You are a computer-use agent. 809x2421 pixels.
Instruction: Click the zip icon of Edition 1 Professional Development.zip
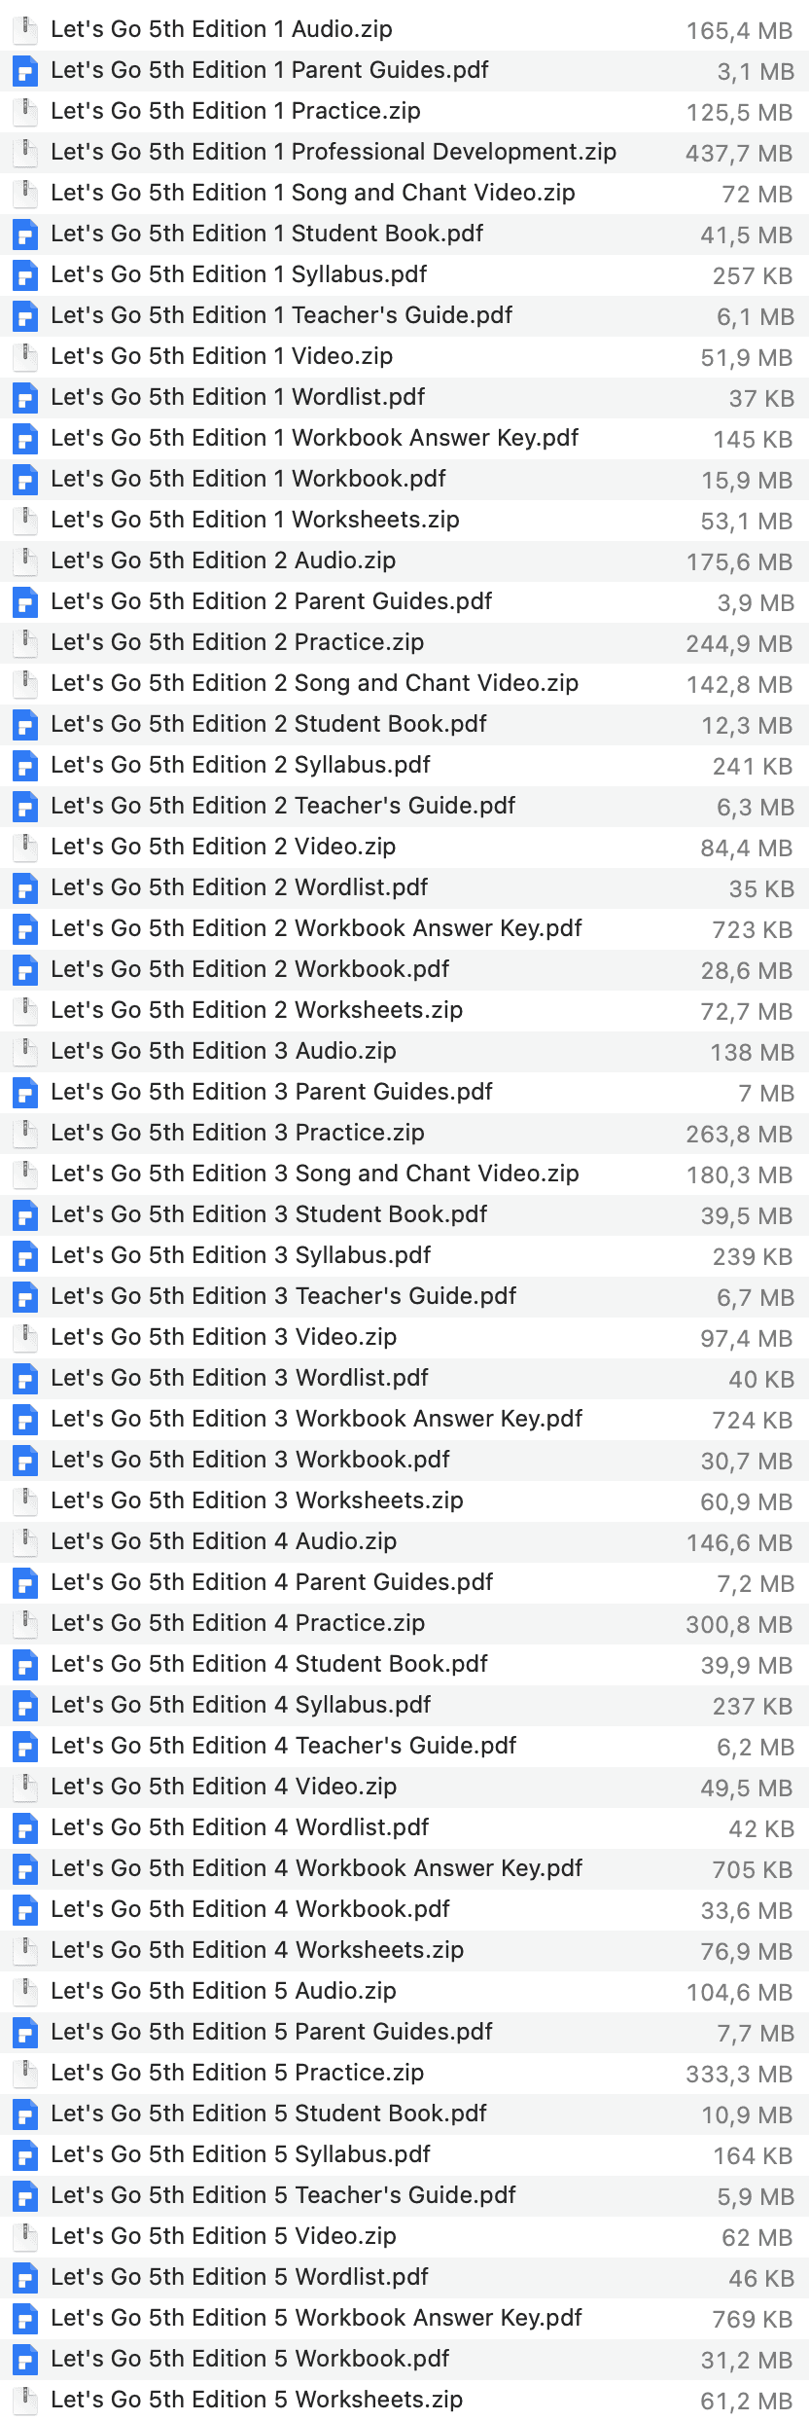[25, 153]
